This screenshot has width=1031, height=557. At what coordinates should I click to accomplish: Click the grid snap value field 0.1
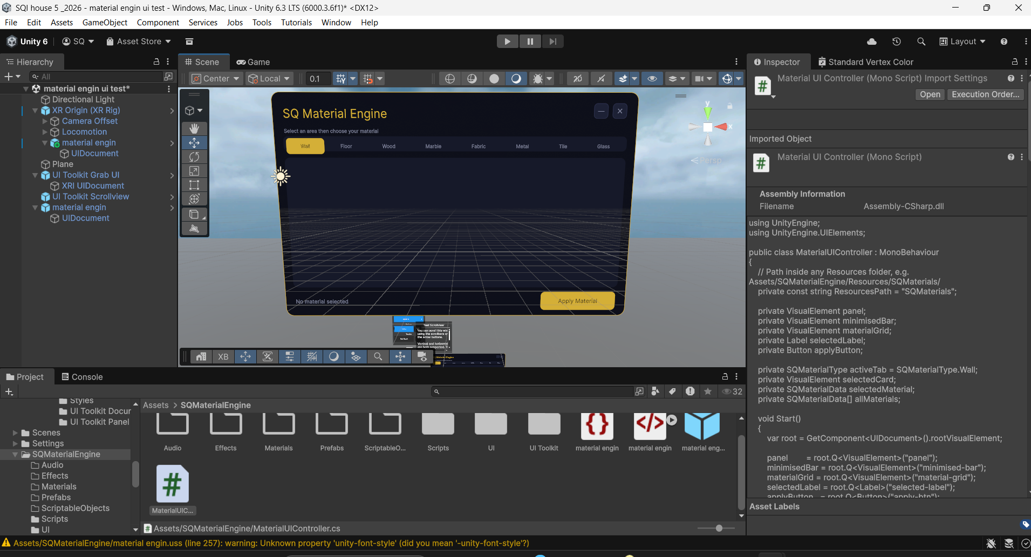pyautogui.click(x=318, y=79)
